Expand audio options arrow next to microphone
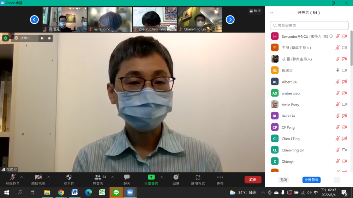The height and width of the screenshot is (198, 353). [22, 177]
